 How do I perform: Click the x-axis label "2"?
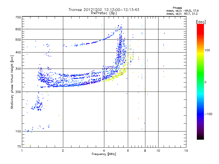(x=63, y=151)
